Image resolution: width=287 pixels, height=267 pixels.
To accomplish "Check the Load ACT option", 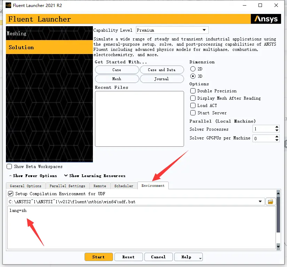I will [x=193, y=106].
